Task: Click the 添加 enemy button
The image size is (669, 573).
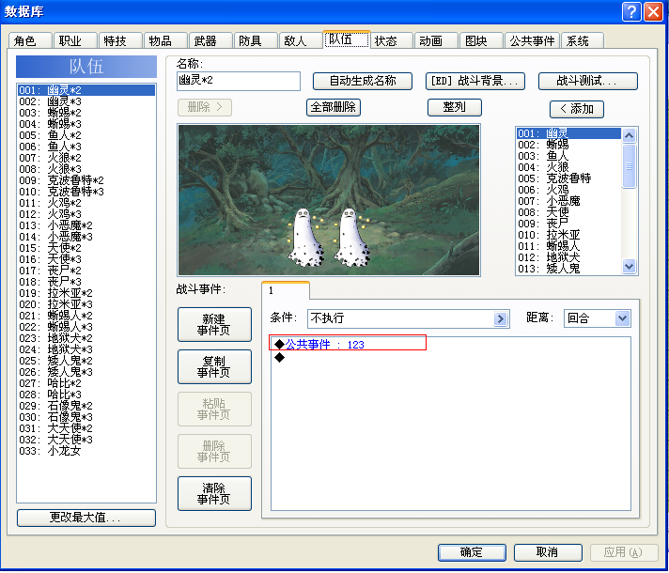Action: [577, 109]
